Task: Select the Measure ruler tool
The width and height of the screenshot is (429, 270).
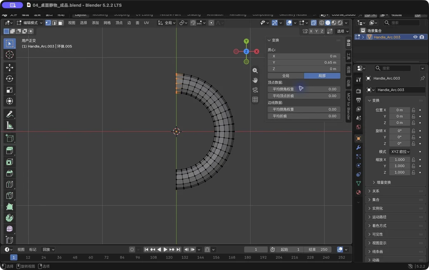Action: (x=10, y=125)
